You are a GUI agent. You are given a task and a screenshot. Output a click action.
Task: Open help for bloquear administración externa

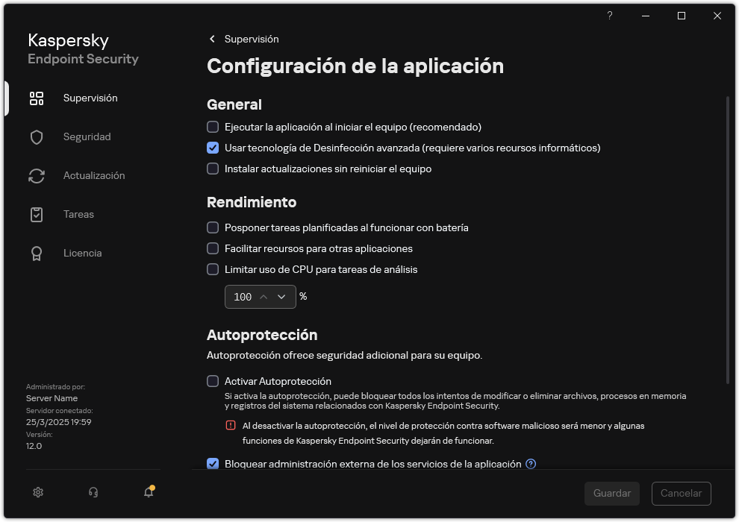531,464
